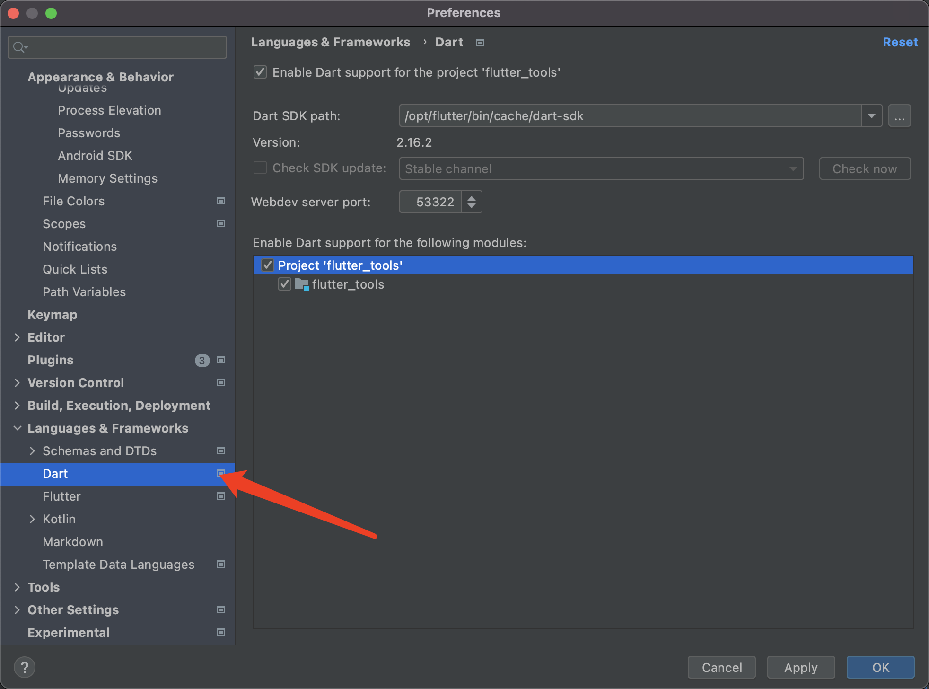Focus the settings search field
This screenshot has width=929, height=689.
117,47
